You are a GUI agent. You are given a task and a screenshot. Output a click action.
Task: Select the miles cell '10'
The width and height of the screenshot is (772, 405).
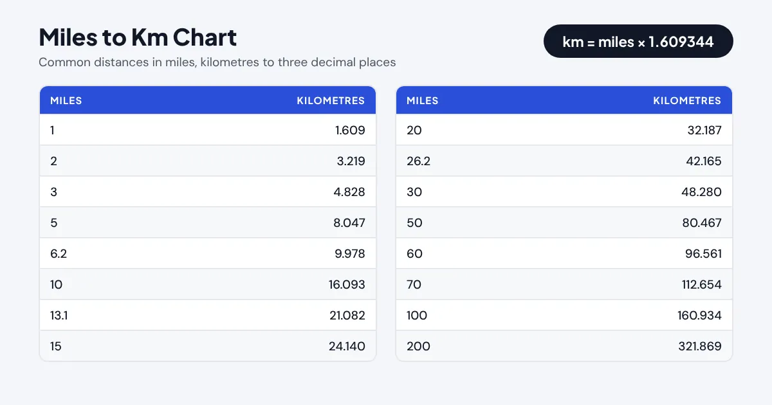(x=56, y=284)
